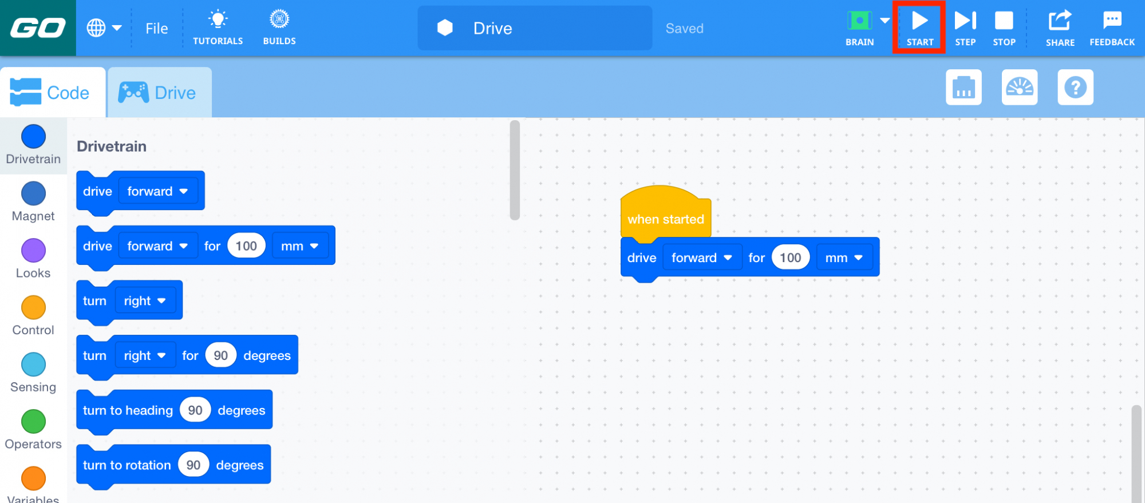The image size is (1145, 503).
Task: Switch to the Drive tab
Action: point(159,92)
